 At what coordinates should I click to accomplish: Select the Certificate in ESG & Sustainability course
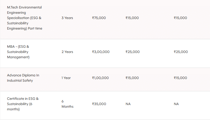[x=23, y=104]
